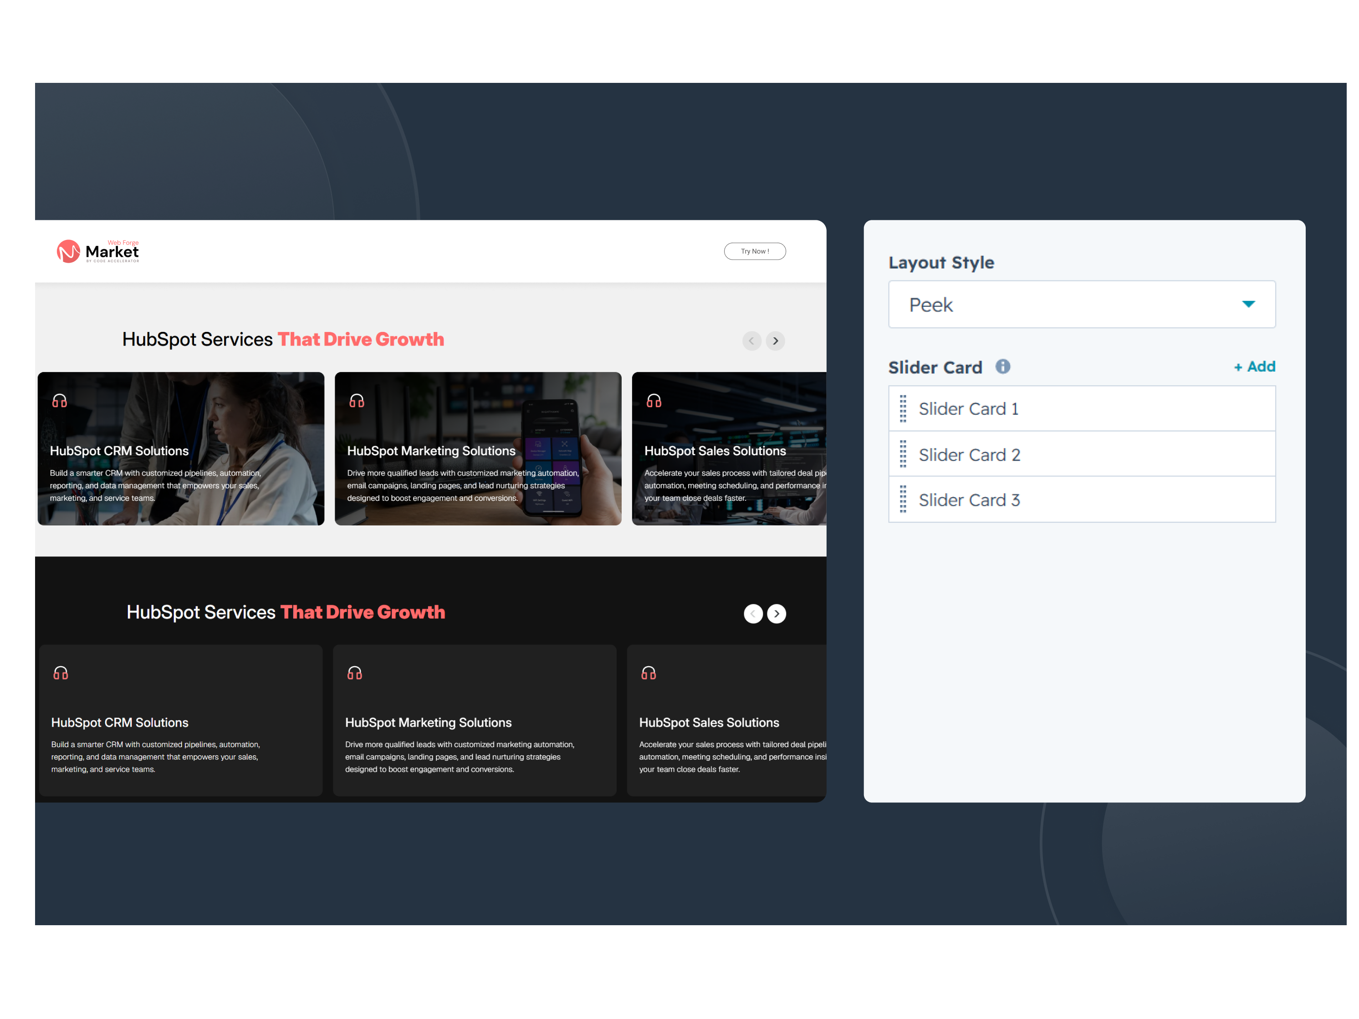Open Slider Card 3 item
Screen dimensions: 1359x1019
click(1082, 499)
